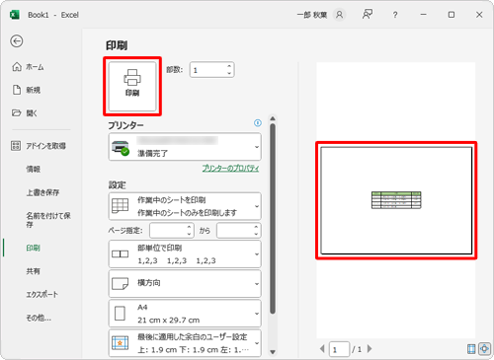Click the 部数 copies input field
This screenshot has height=360, width=494.
(208, 70)
